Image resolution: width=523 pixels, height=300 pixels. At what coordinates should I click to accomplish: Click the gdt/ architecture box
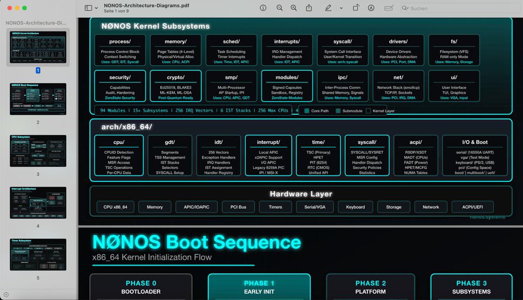[x=170, y=156]
